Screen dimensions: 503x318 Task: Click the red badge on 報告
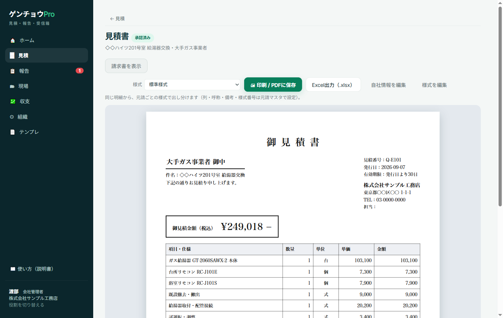coord(80,71)
